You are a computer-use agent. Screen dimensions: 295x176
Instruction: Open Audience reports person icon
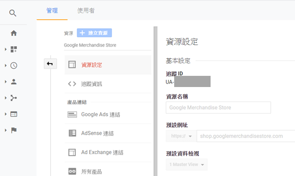tap(14, 82)
